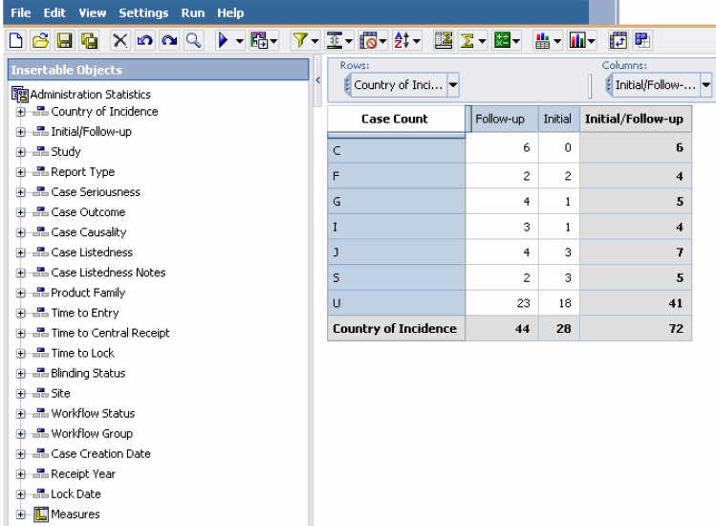
Task: Expand the Report Type tree node
Action: [20, 172]
